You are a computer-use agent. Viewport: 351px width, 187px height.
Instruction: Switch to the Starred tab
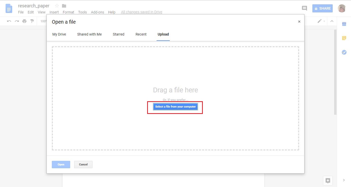coord(119,34)
